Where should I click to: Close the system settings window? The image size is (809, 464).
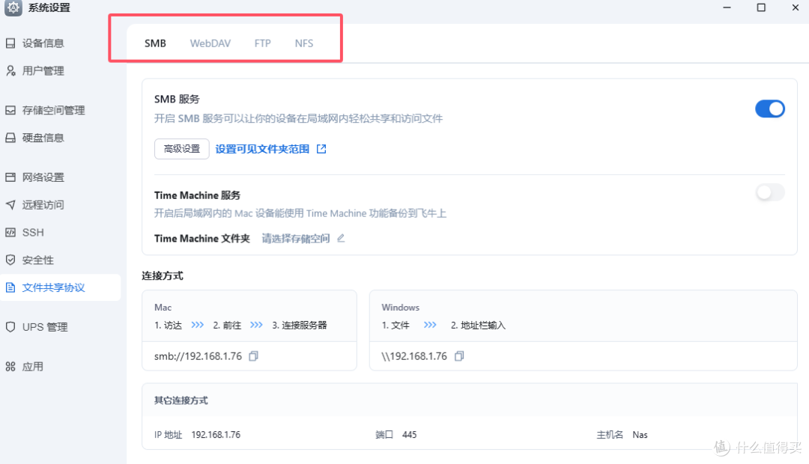click(x=795, y=7)
